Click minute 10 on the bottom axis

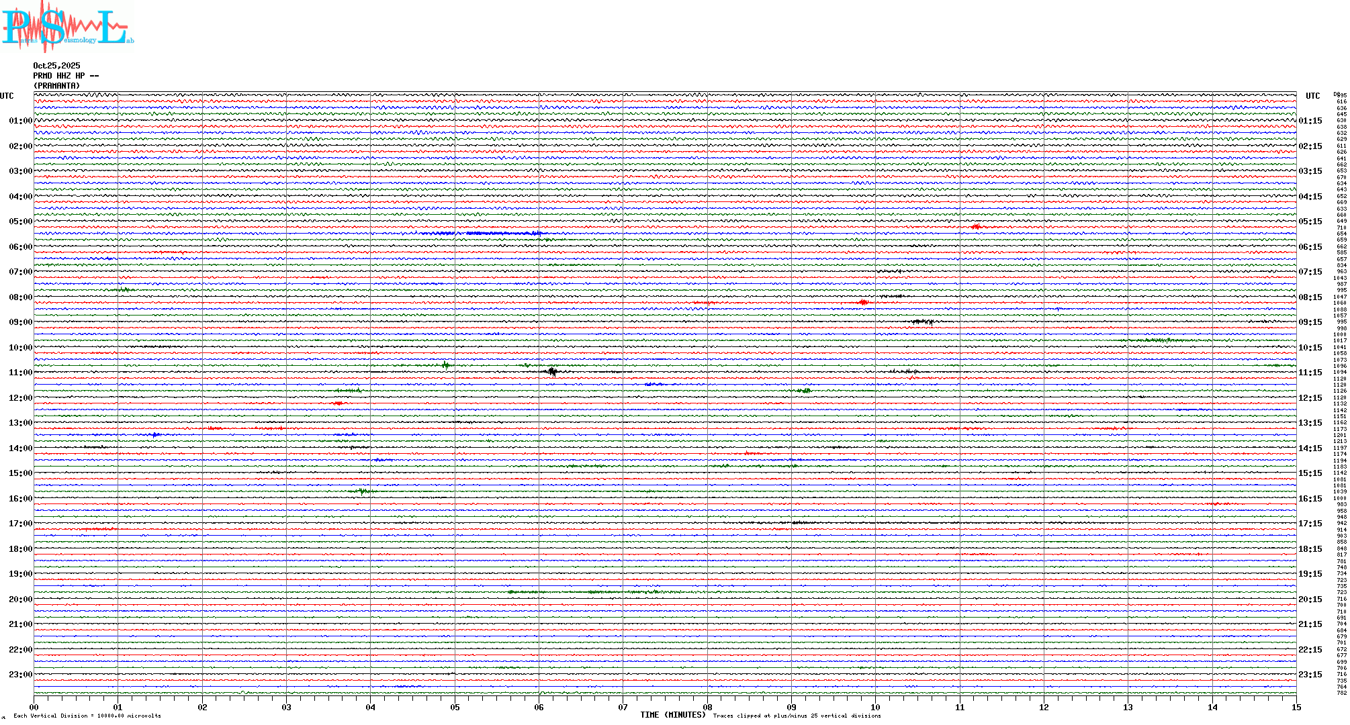(x=875, y=708)
